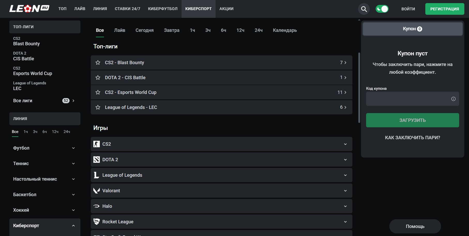Open Все лиги list with 52 leagues
469x236 pixels.
point(45,101)
